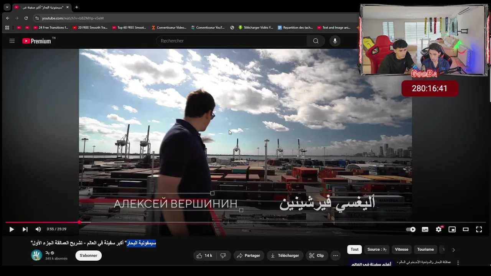Open player settings gear
The width and height of the screenshot is (491, 276).
tap(439, 229)
